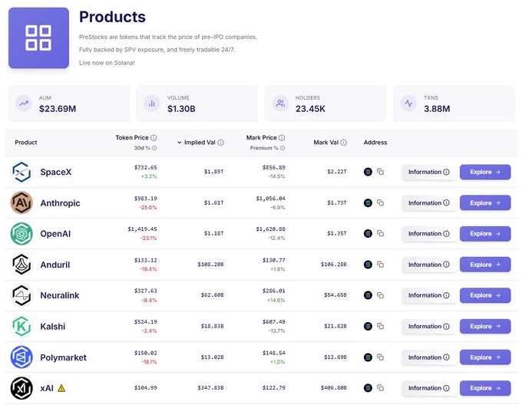This screenshot has height=408, width=522.
Task: Open Kalshi's Solana address icon
Action: (368, 326)
